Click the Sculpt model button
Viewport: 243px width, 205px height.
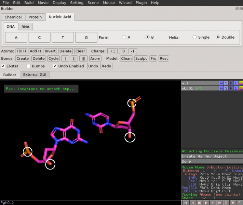(141, 58)
